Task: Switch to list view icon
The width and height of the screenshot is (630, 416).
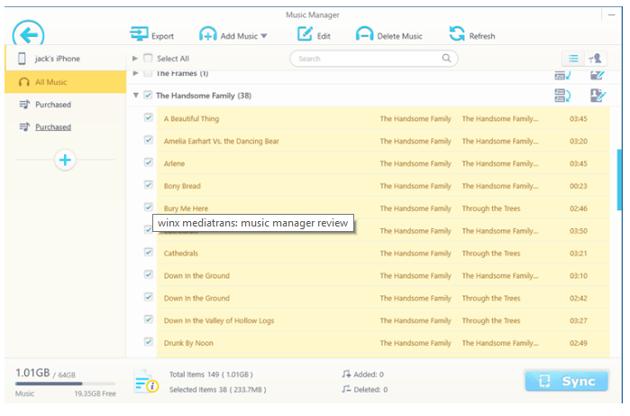Action: (573, 59)
